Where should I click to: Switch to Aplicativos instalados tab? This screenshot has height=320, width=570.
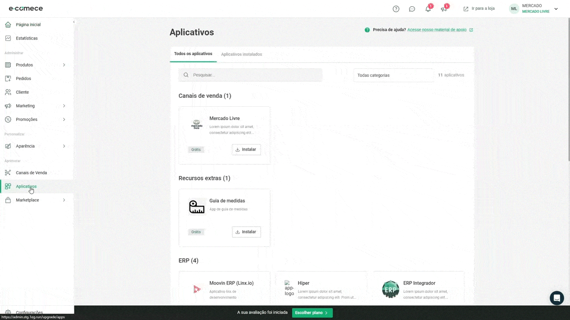[x=241, y=54]
